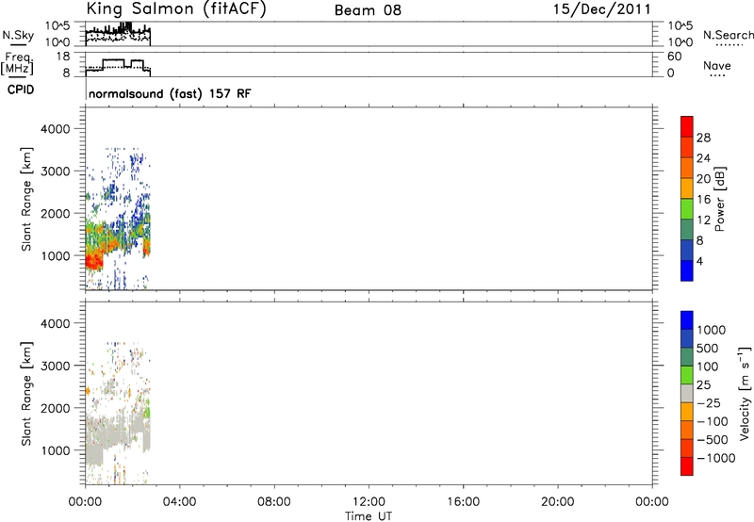The image size is (754, 522).
Task: Click the 1000 tick on velocity panel
Action: [55, 450]
